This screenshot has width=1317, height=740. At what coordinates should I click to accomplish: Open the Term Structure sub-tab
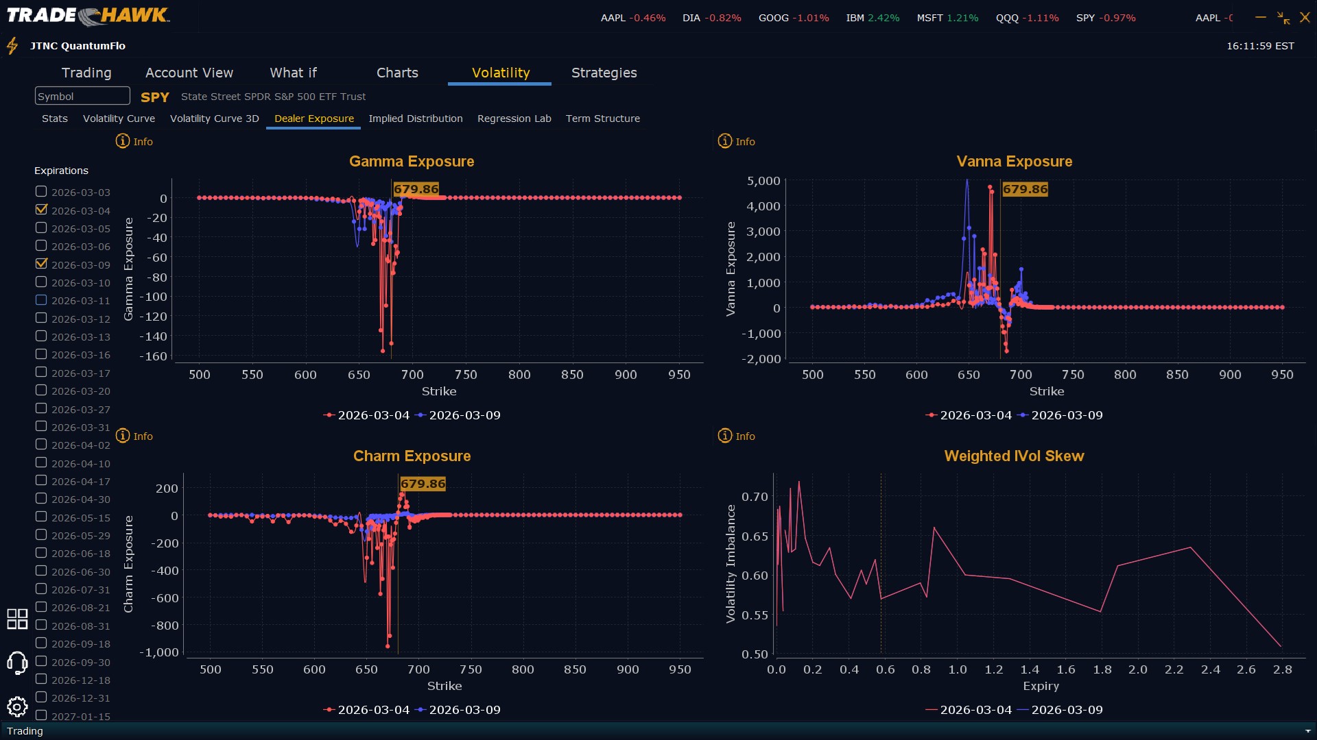click(602, 119)
